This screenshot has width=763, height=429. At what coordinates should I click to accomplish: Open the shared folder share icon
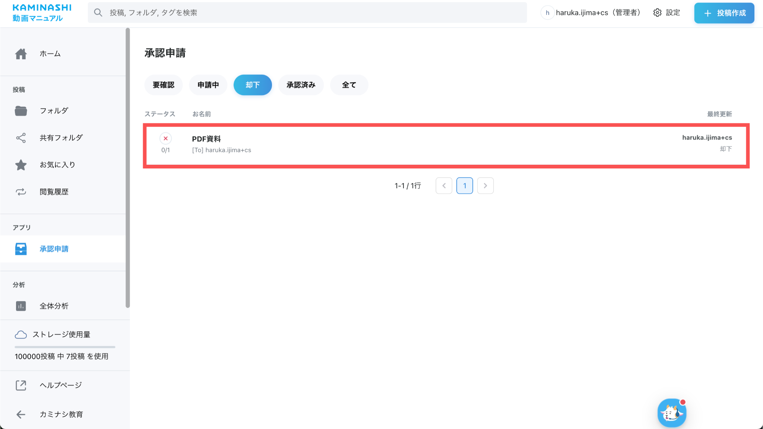tap(21, 138)
